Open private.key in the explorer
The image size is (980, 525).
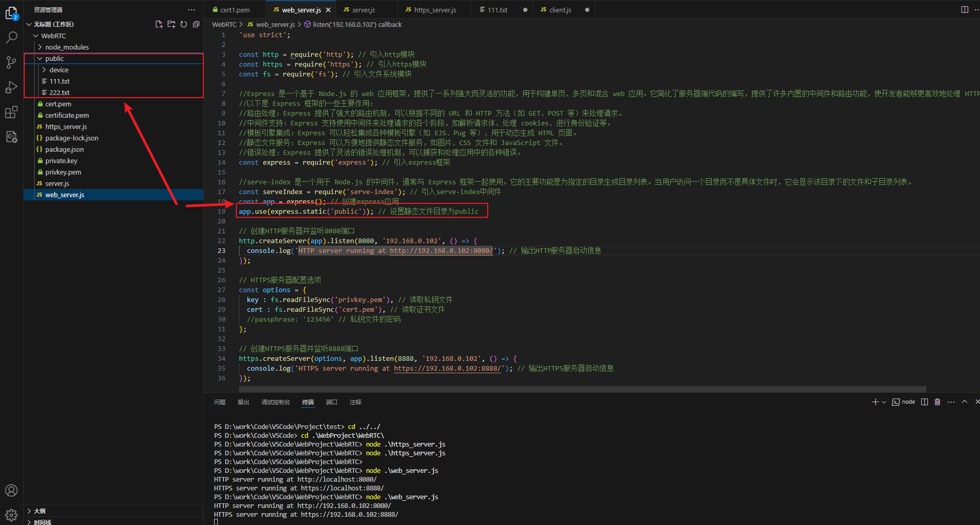[114, 161]
